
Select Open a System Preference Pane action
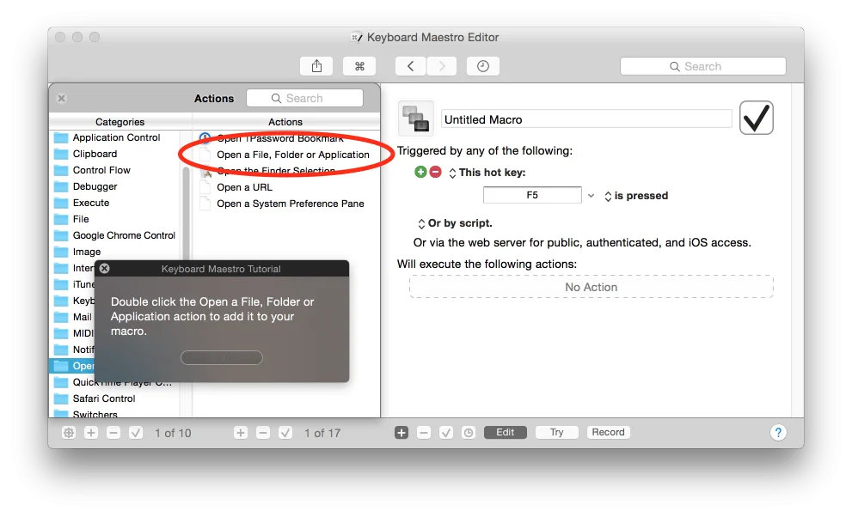click(290, 204)
